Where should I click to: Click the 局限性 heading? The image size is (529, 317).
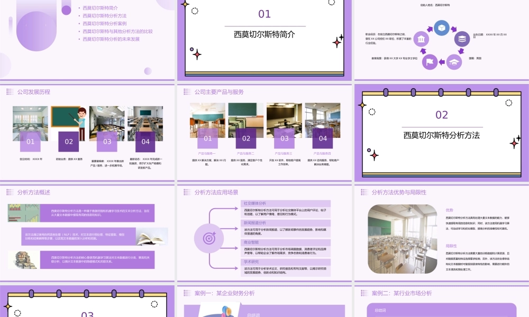(451, 246)
